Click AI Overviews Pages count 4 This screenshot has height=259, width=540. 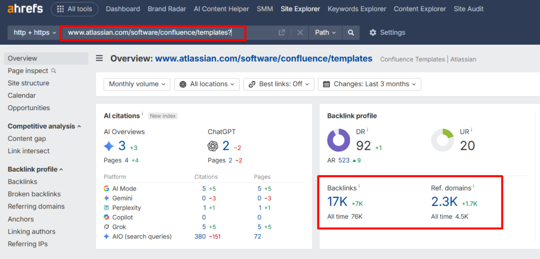tap(127, 160)
